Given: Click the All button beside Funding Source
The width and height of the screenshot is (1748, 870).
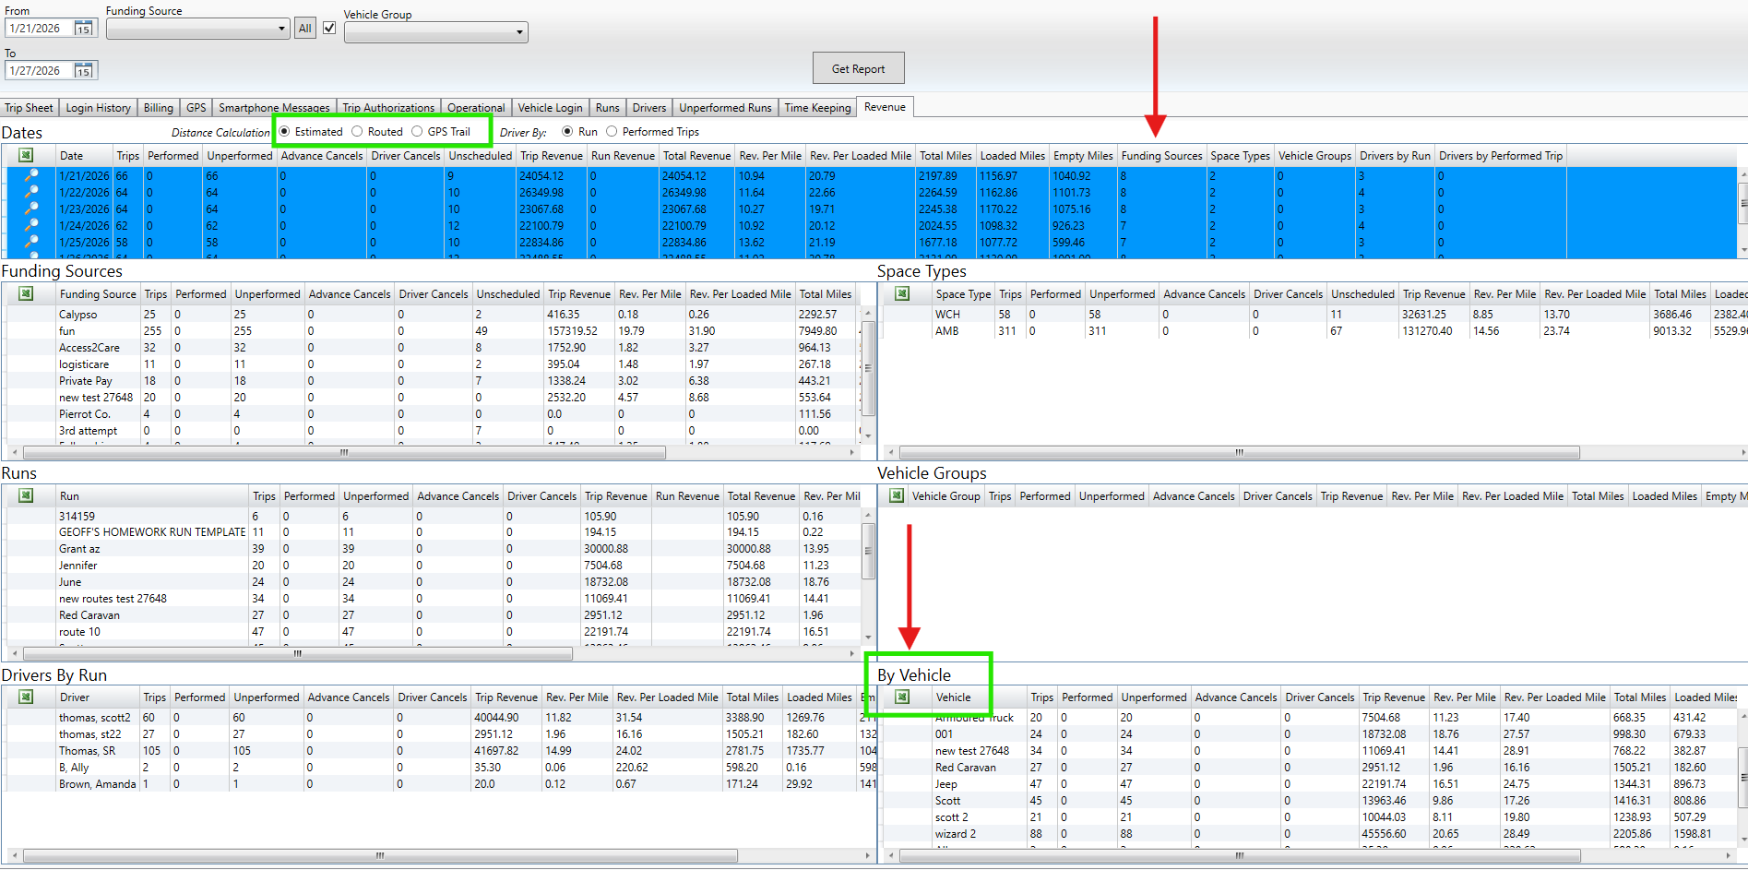Looking at the screenshot, I should (x=305, y=29).
